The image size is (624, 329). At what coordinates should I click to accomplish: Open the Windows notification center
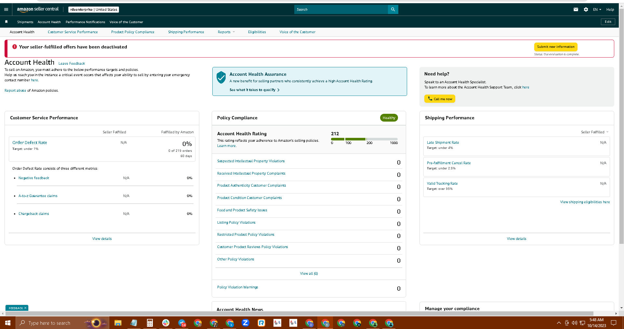pyautogui.click(x=614, y=323)
